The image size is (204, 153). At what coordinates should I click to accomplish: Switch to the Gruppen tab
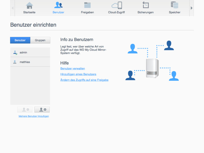(x=40, y=40)
